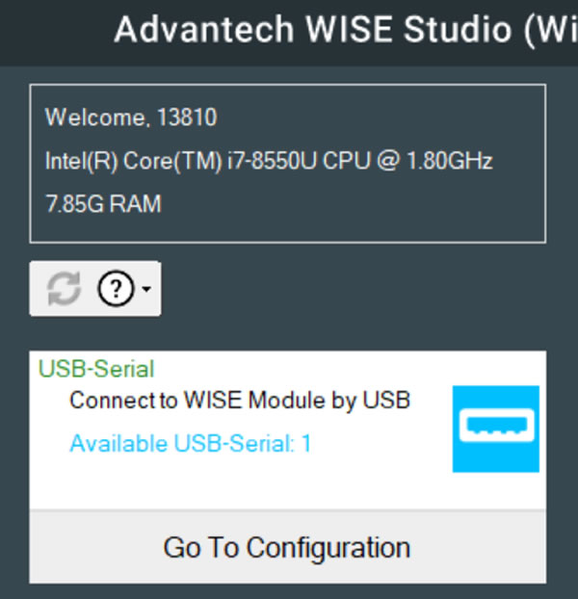The width and height of the screenshot is (578, 599).
Task: Select the green USB-Serial heading
Action: [96, 369]
